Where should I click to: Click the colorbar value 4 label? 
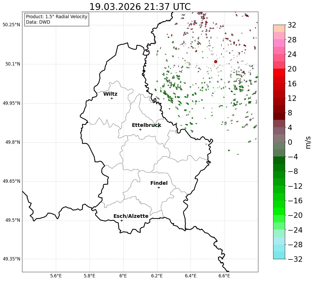290,127
